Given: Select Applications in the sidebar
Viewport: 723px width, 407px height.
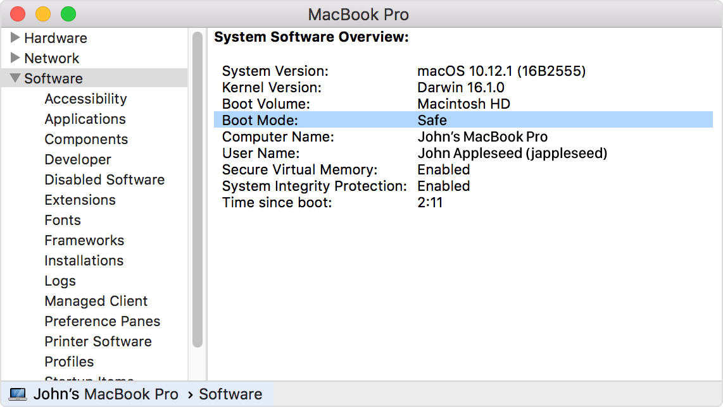Looking at the screenshot, I should [84, 119].
